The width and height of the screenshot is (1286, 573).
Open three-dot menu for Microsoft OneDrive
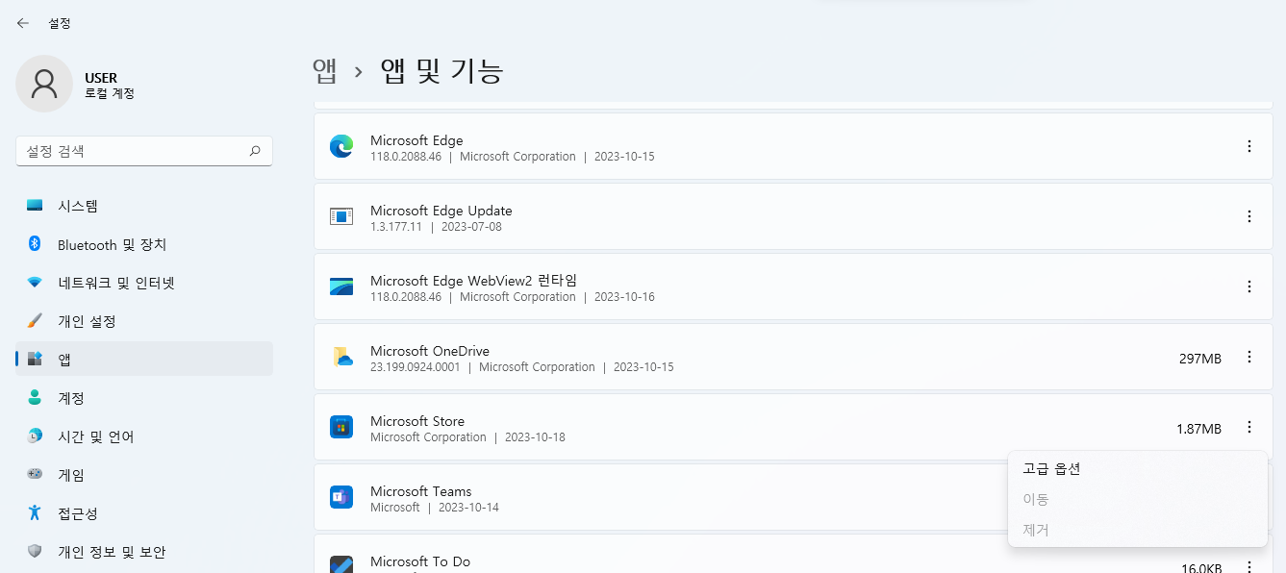pyautogui.click(x=1249, y=357)
